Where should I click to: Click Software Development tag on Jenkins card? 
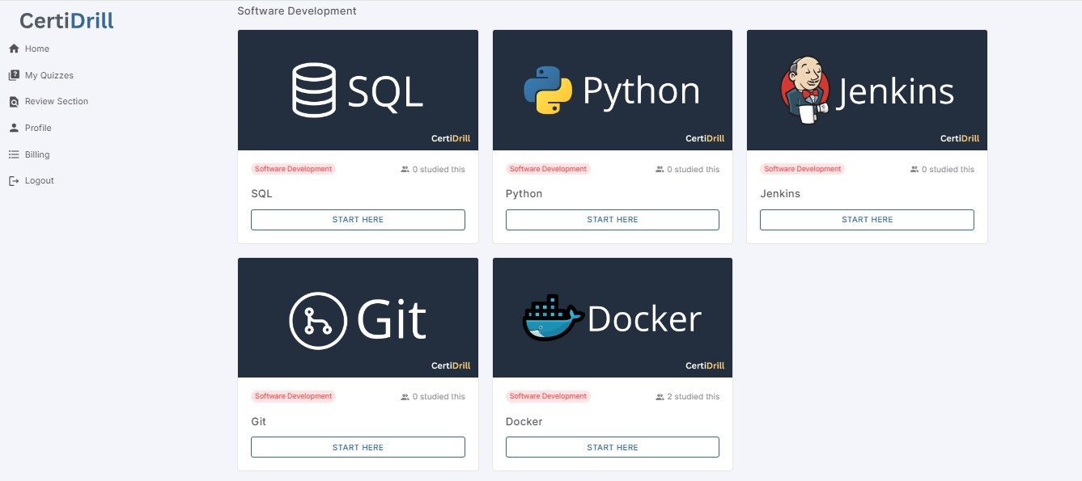point(802,169)
